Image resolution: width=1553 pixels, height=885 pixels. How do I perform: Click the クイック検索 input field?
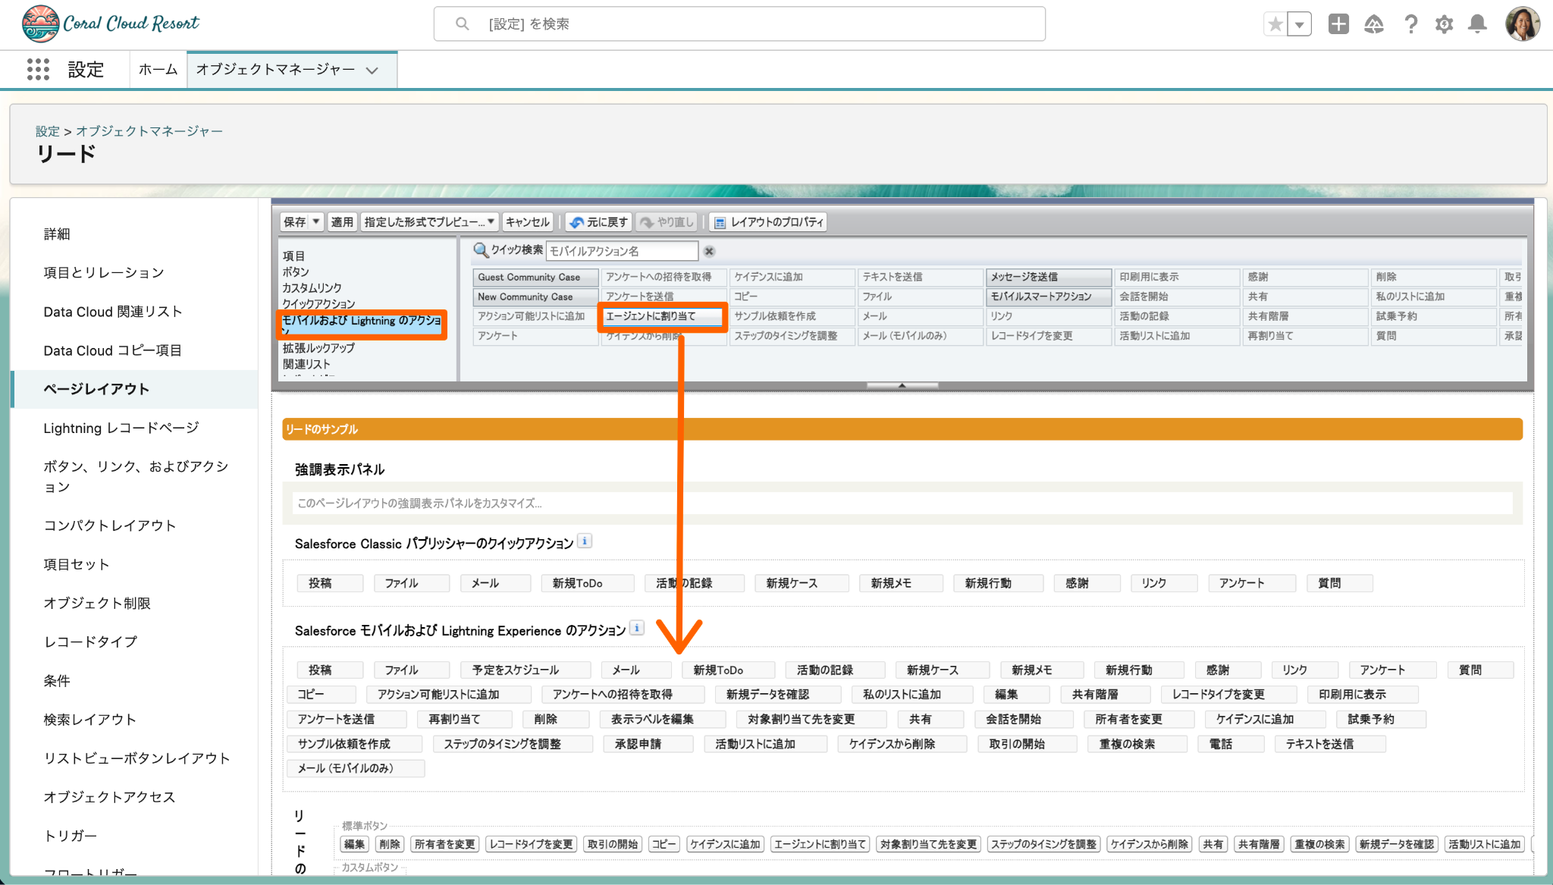[x=621, y=251]
